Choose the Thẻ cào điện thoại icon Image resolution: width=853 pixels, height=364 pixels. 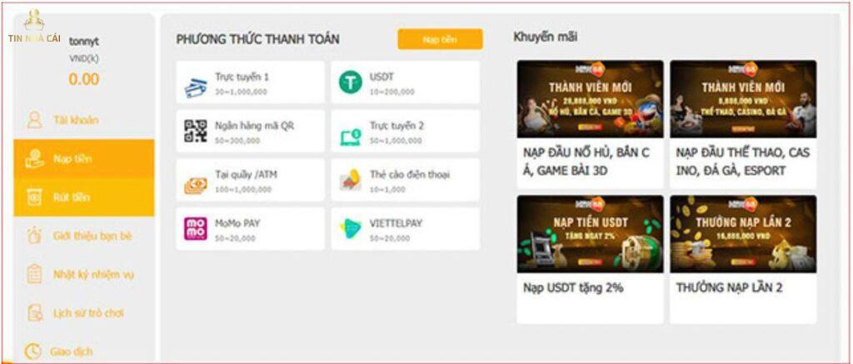351,180
